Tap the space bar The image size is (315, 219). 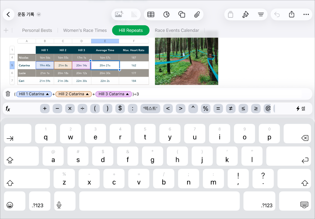pos(159,201)
